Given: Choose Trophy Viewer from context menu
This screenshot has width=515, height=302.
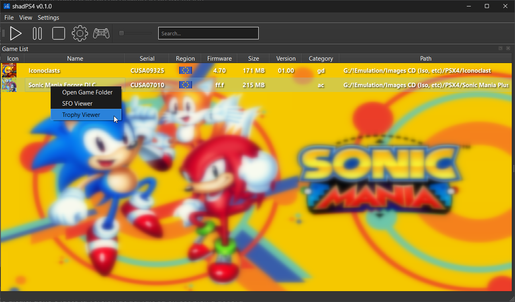Looking at the screenshot, I should pyautogui.click(x=86, y=115).
